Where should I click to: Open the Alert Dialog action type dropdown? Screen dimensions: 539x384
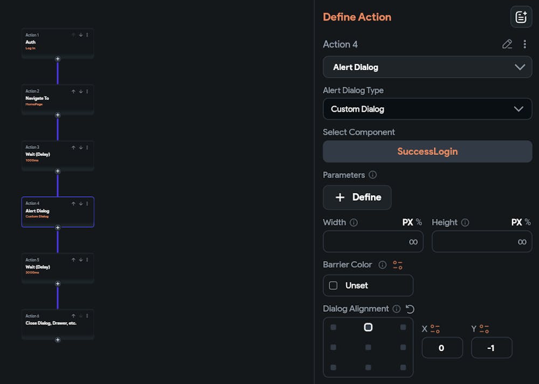click(427, 67)
